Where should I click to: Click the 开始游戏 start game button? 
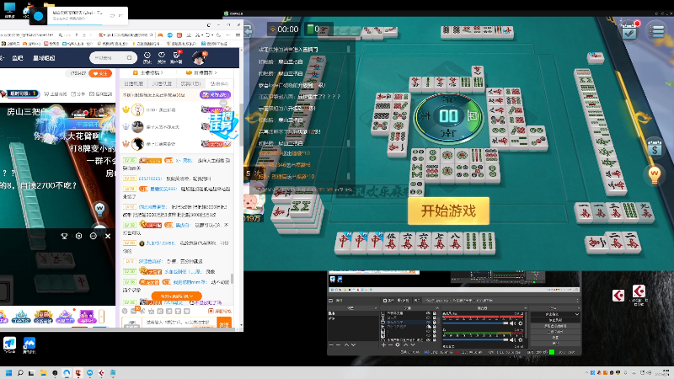click(x=448, y=211)
